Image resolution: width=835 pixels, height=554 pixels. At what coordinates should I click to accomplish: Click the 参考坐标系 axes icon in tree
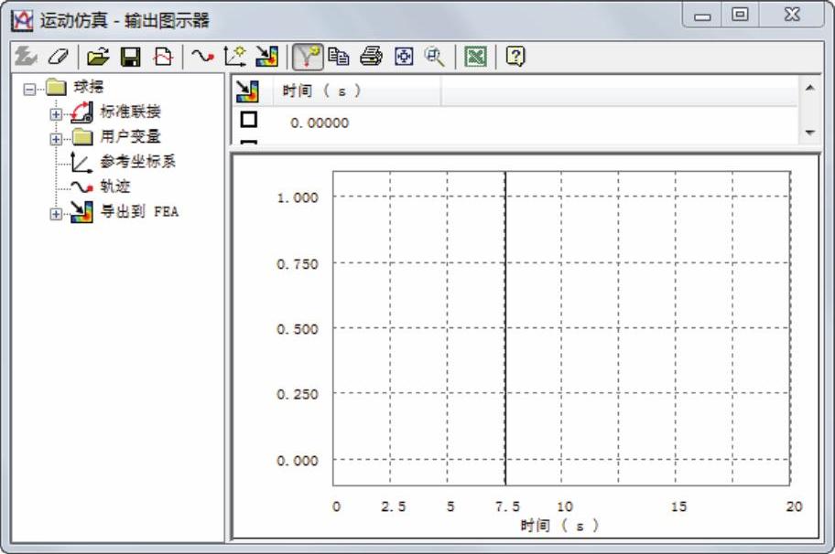click(81, 162)
